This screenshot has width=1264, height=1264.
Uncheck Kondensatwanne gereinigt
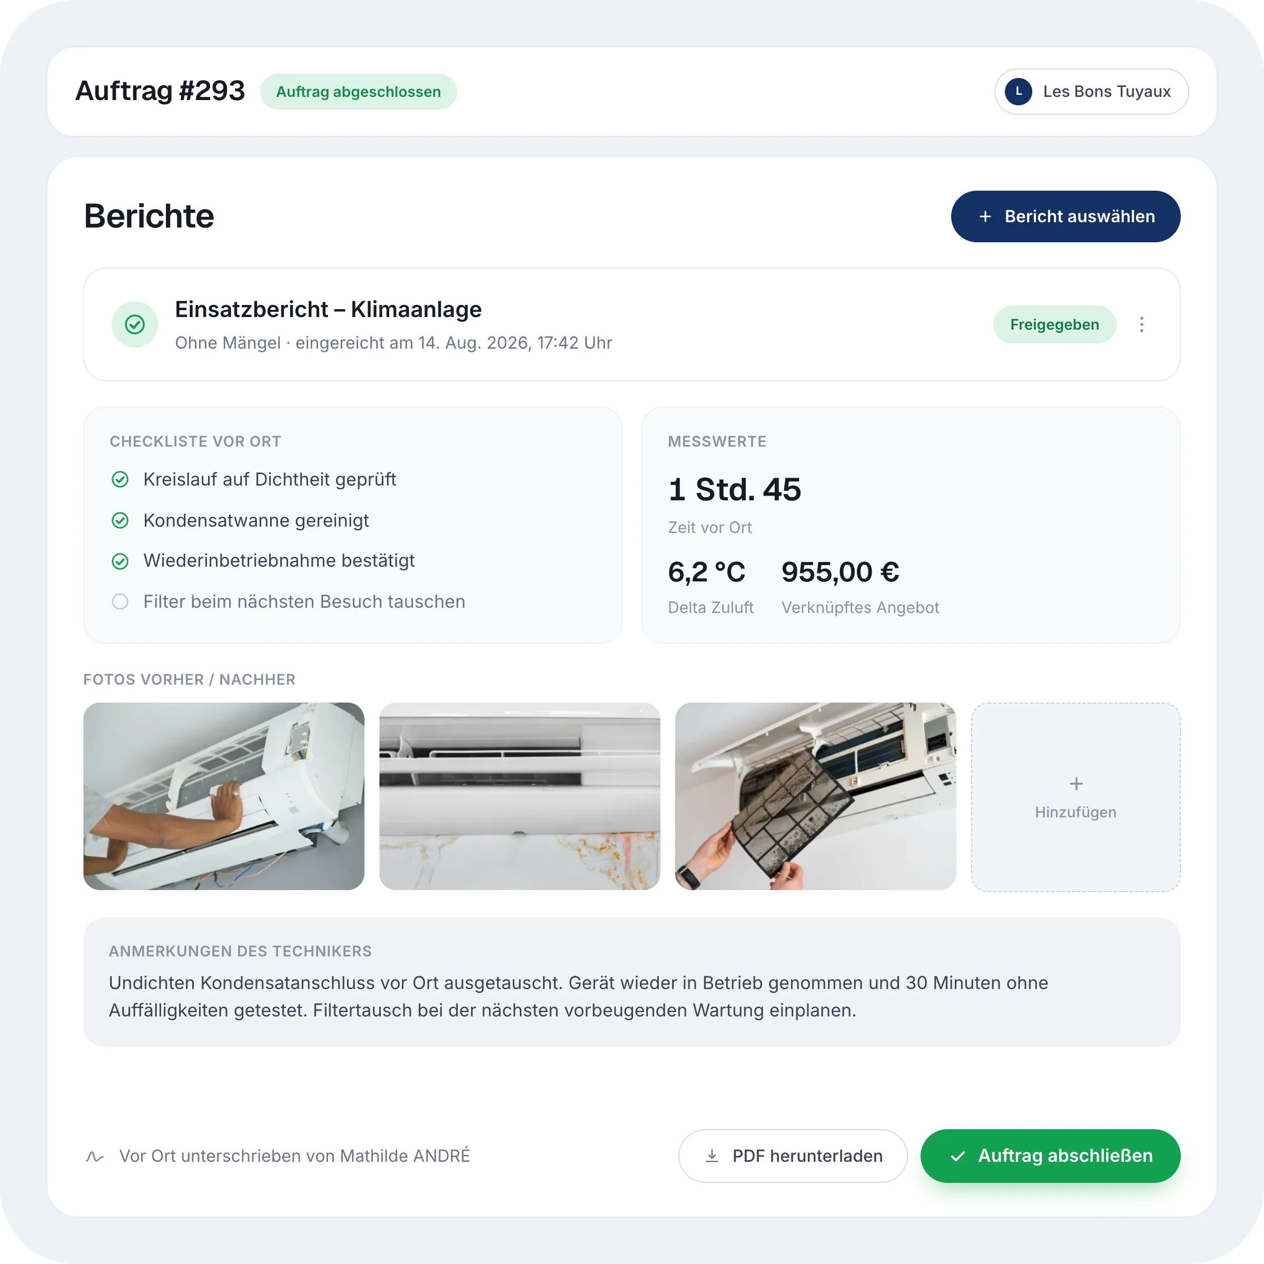121,521
